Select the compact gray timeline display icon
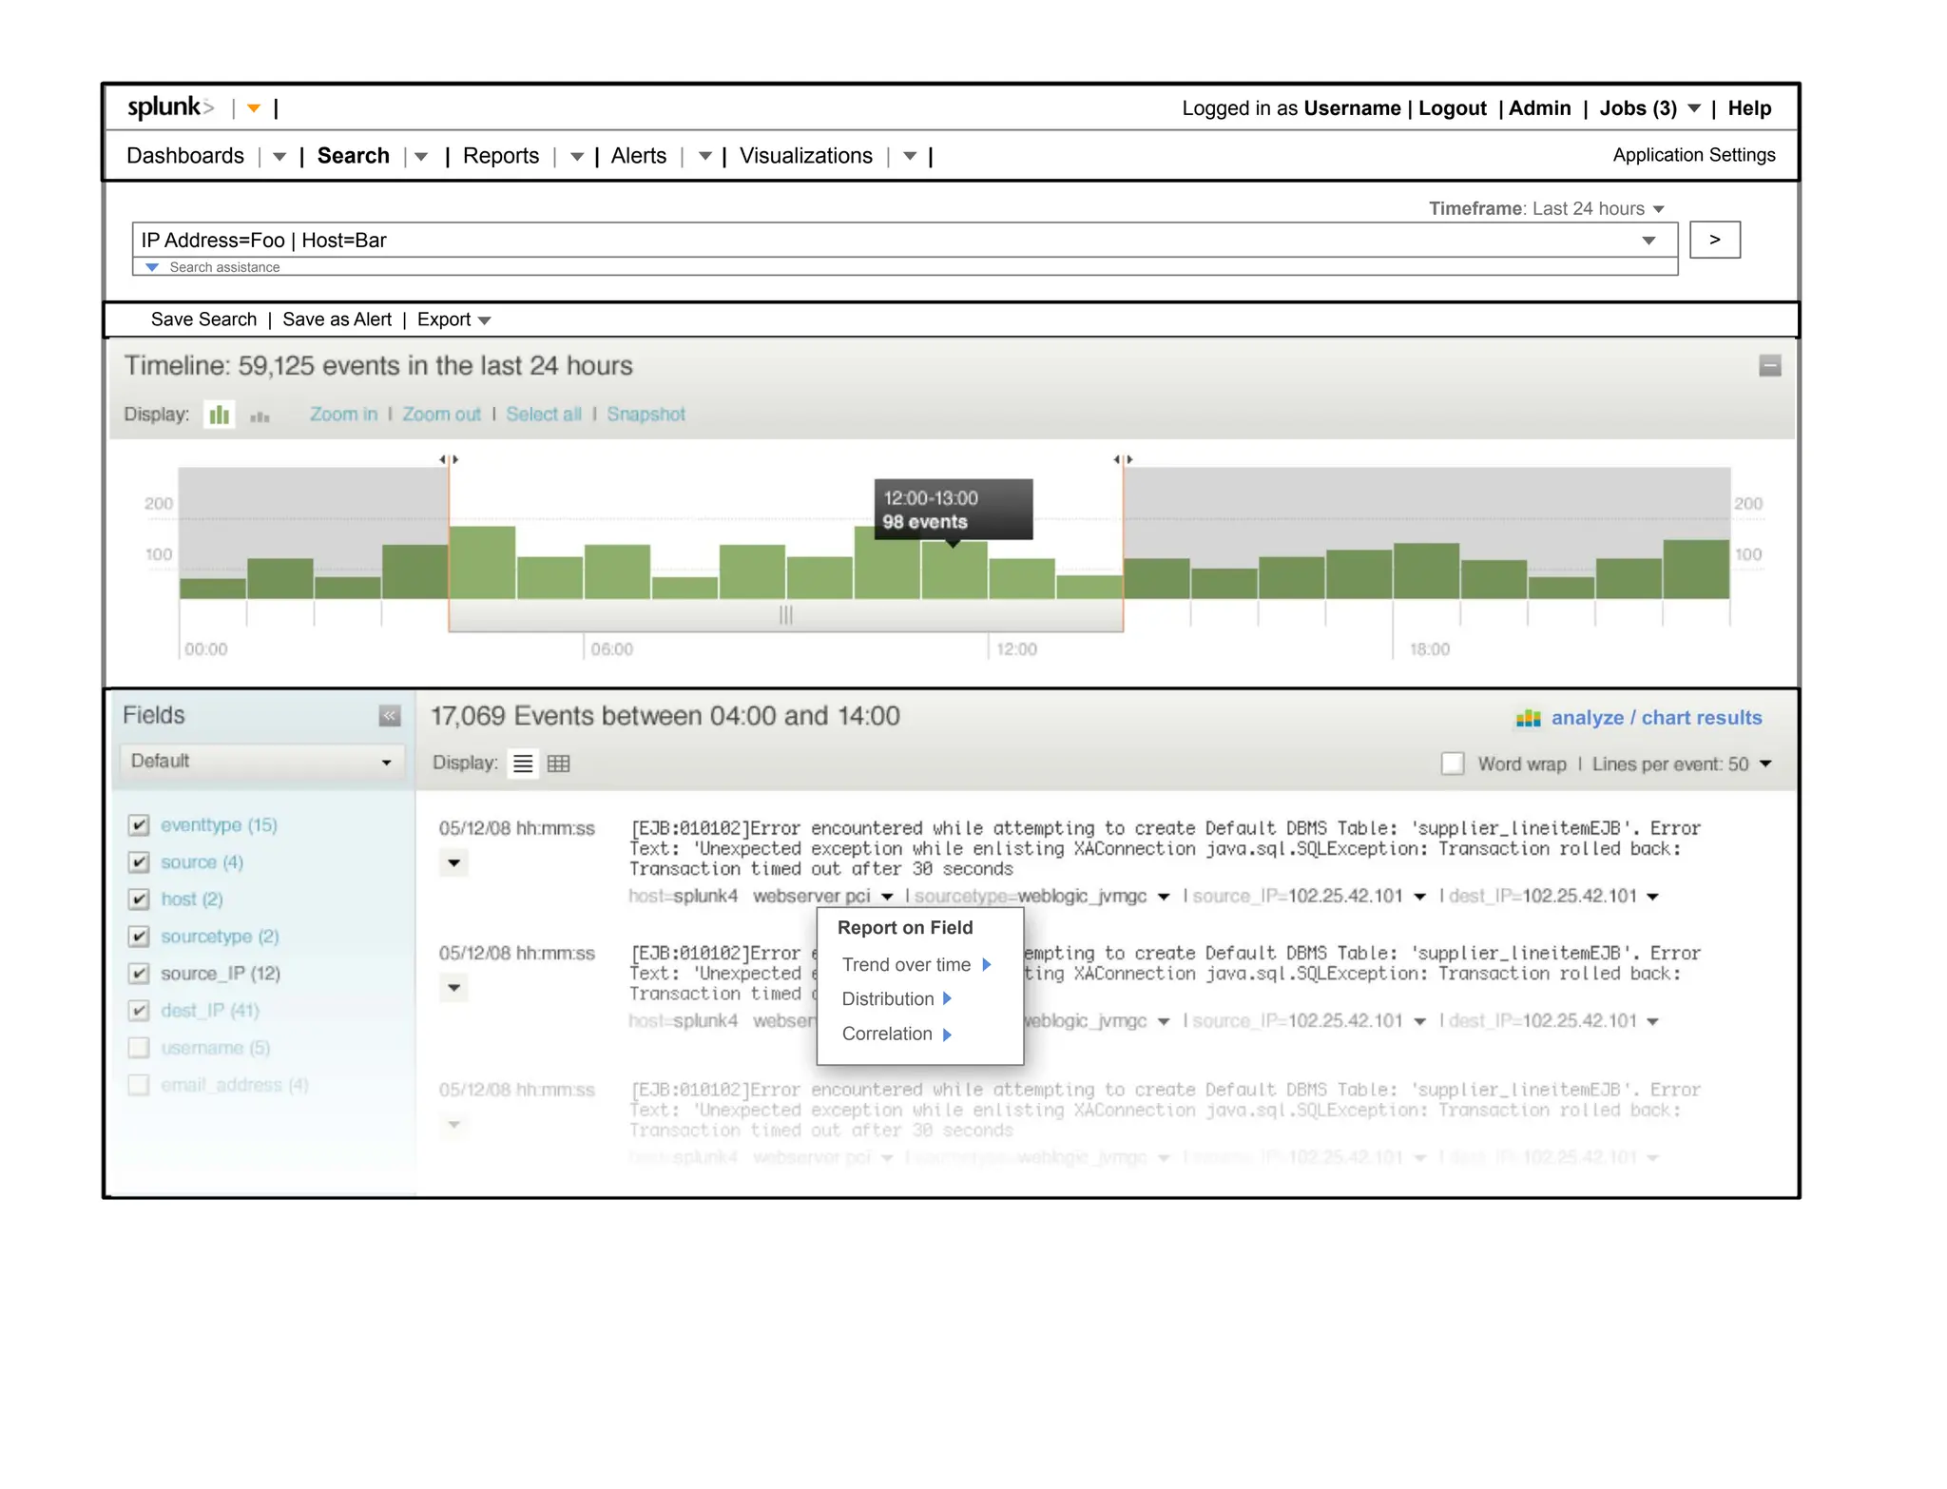The height and width of the screenshot is (1489, 1947). click(260, 416)
